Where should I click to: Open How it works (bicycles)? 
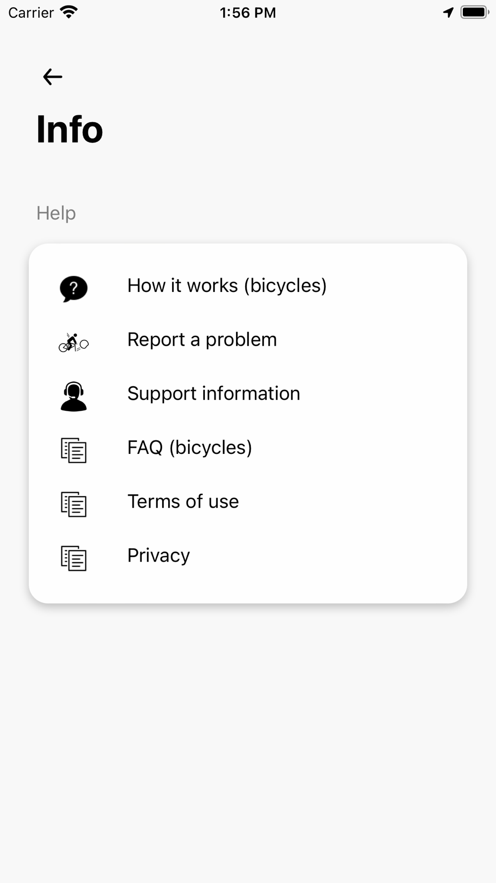tap(227, 286)
